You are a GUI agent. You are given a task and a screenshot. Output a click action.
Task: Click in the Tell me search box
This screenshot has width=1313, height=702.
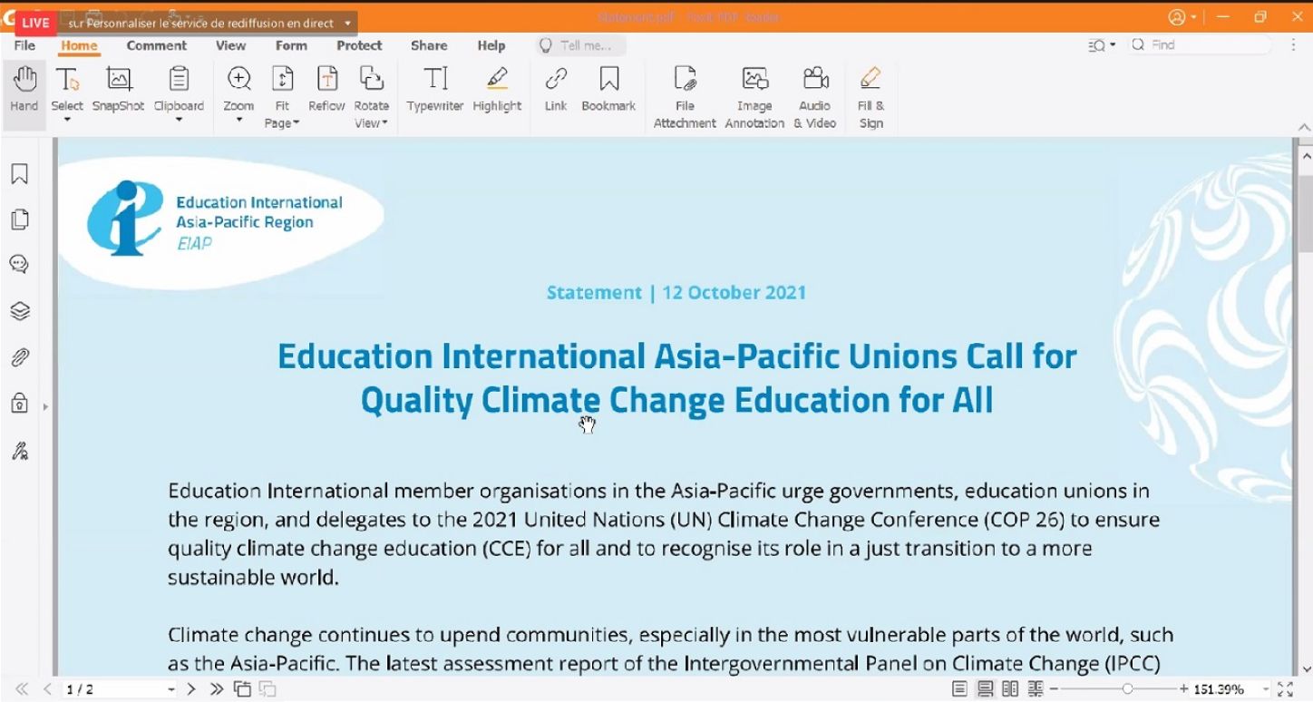tap(580, 45)
